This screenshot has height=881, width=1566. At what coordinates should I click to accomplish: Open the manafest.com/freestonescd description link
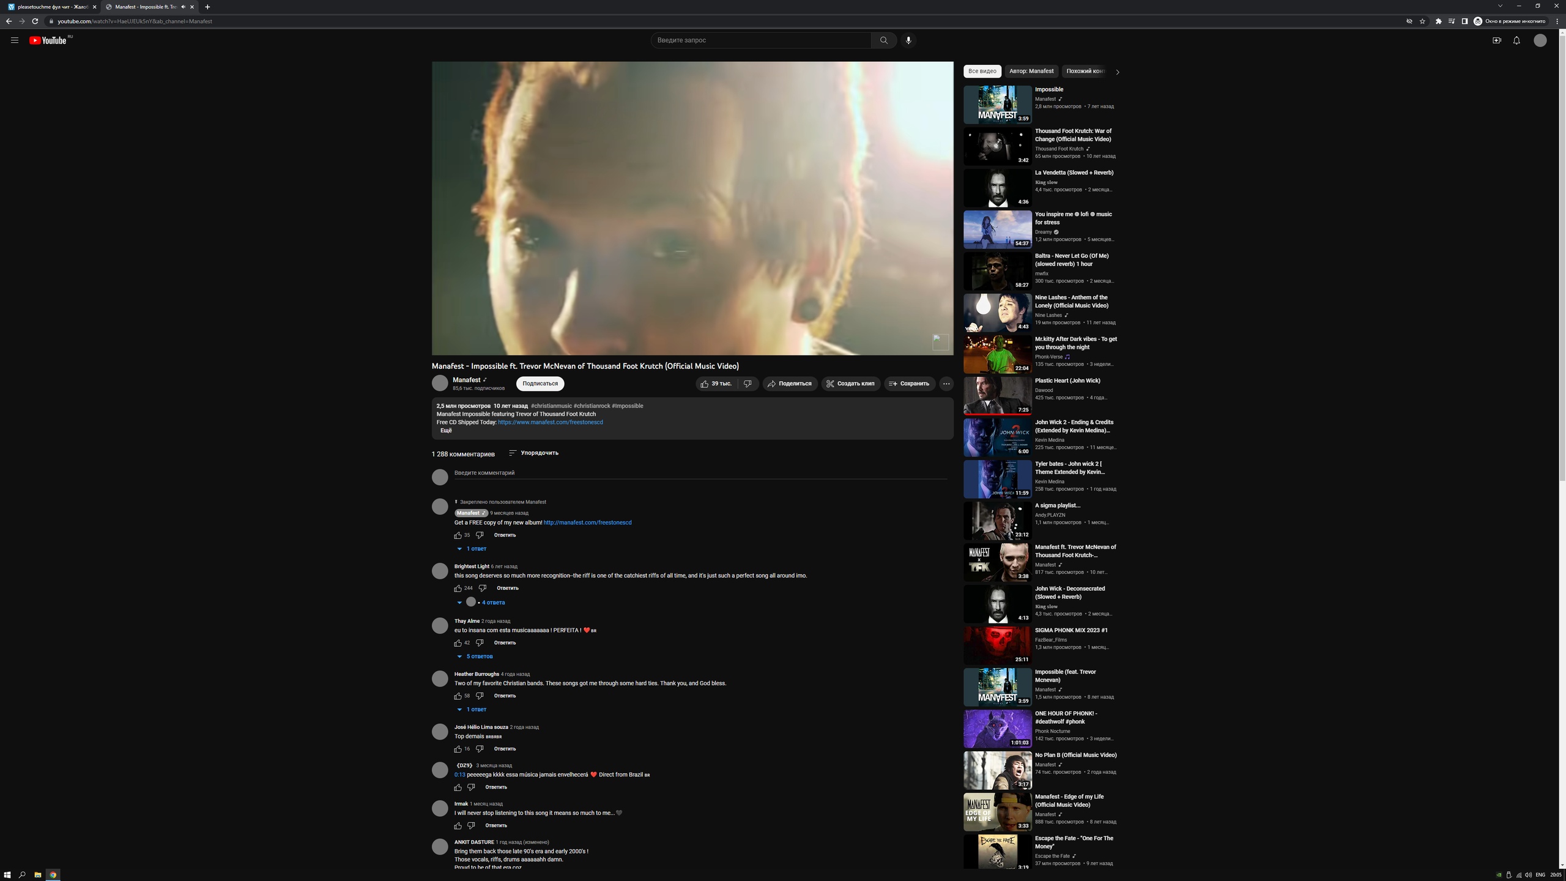click(x=550, y=422)
